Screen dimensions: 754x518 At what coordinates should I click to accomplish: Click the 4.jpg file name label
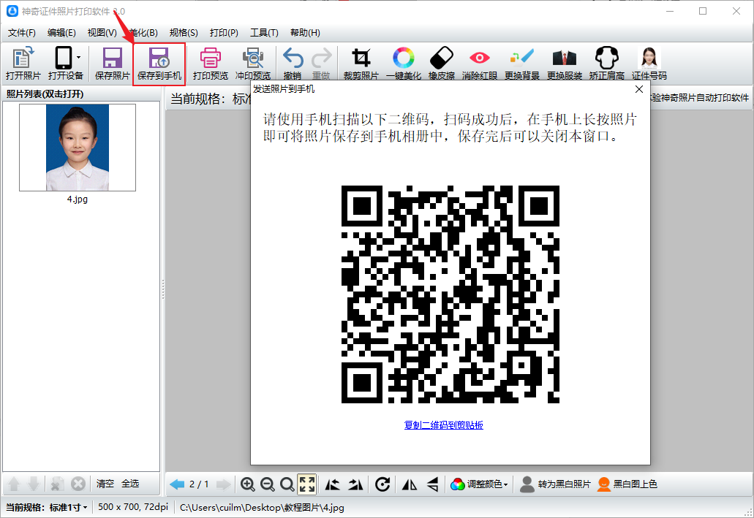click(x=78, y=199)
